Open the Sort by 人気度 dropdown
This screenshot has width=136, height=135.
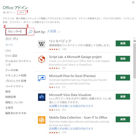point(53,31)
